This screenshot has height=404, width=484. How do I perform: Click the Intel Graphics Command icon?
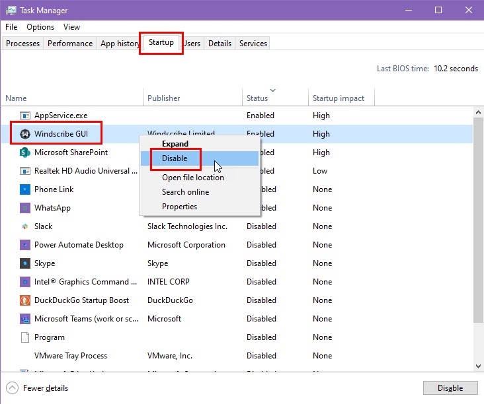point(25,282)
